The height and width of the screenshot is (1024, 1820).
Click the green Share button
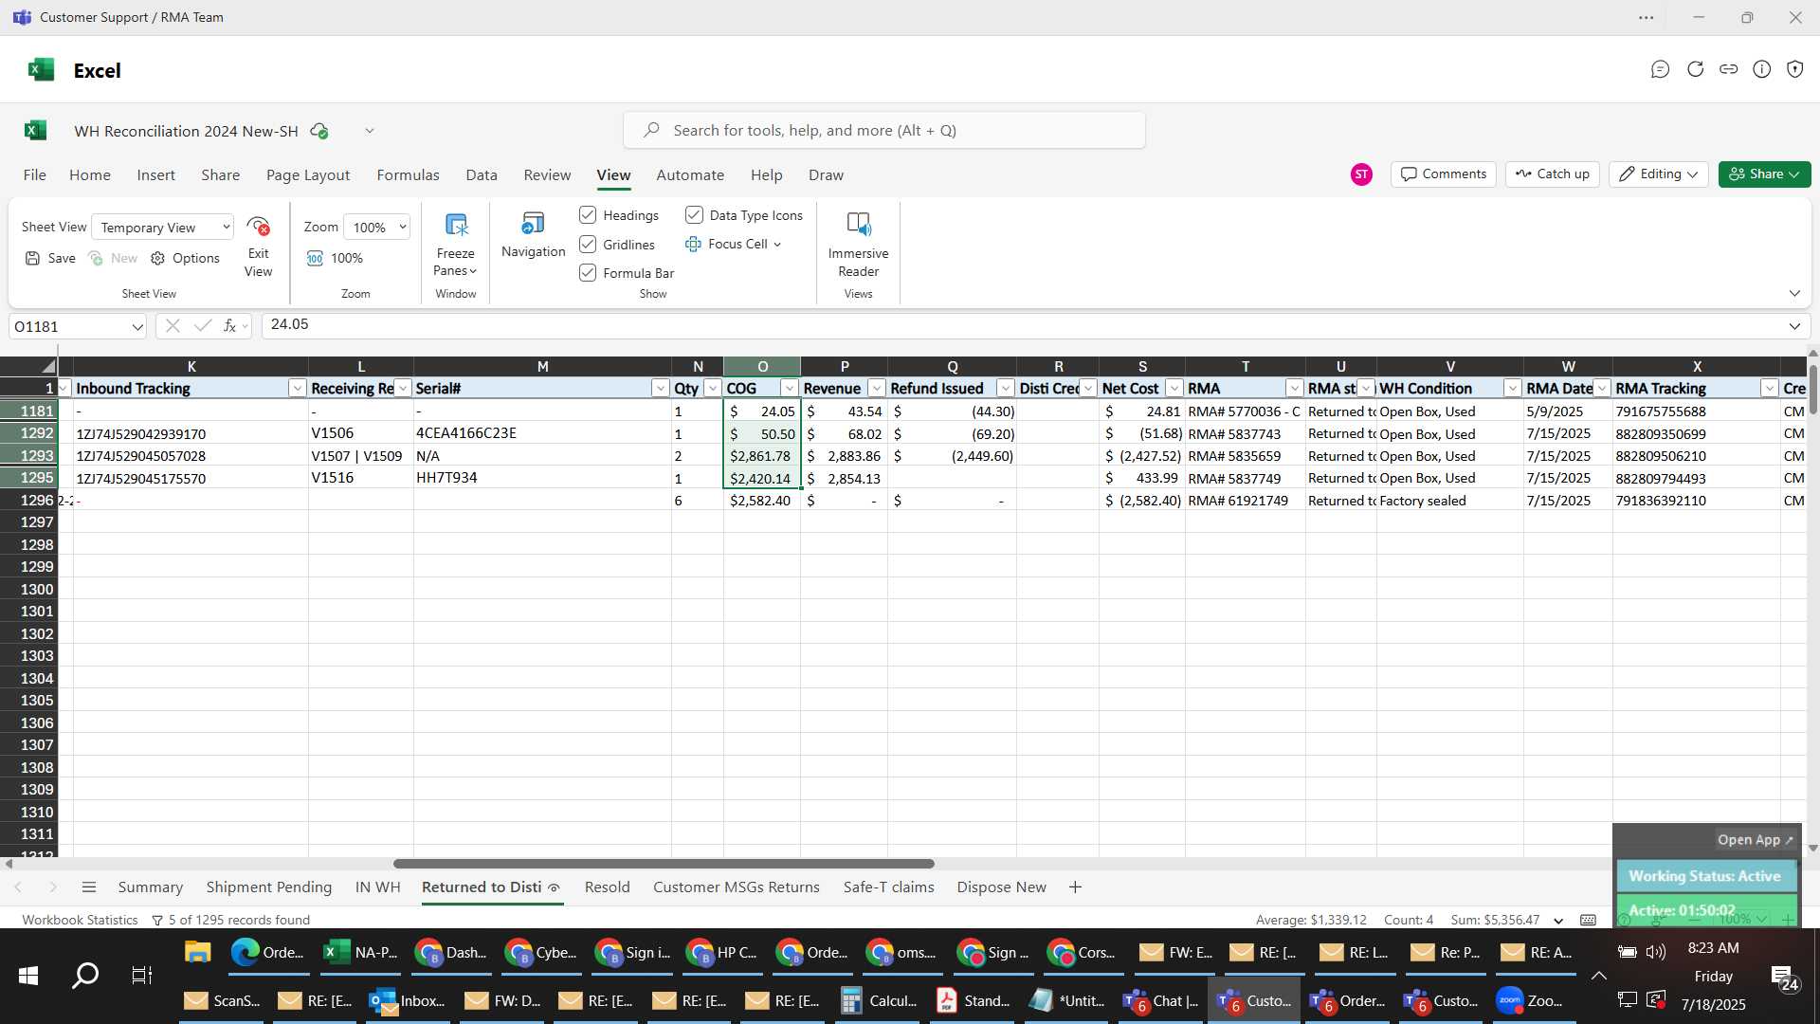pos(1764,174)
